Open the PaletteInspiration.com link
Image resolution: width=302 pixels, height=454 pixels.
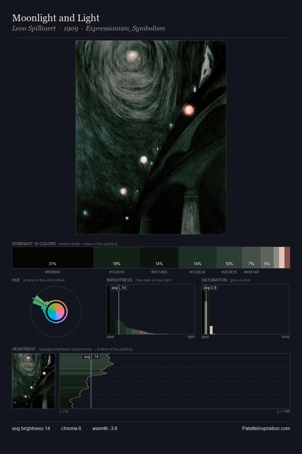(x=266, y=429)
